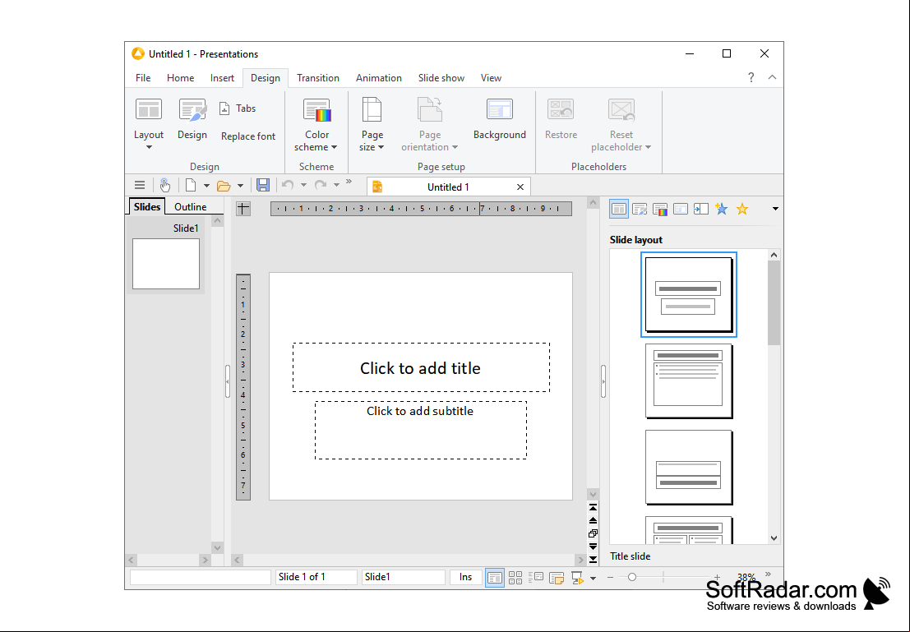The width and height of the screenshot is (910, 632).
Task: Click the 'Click to add subtitle' placeholder
Action: [x=421, y=430]
